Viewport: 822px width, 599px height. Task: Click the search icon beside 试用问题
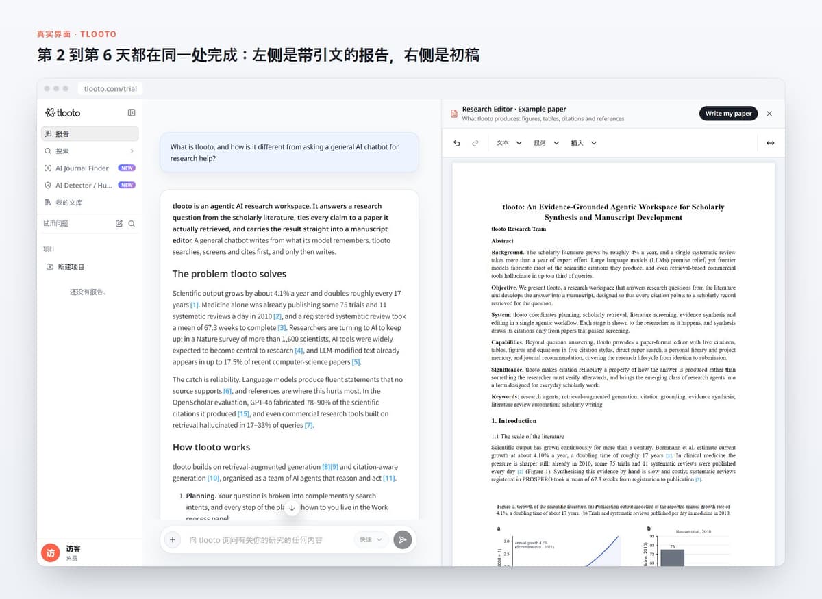click(132, 223)
